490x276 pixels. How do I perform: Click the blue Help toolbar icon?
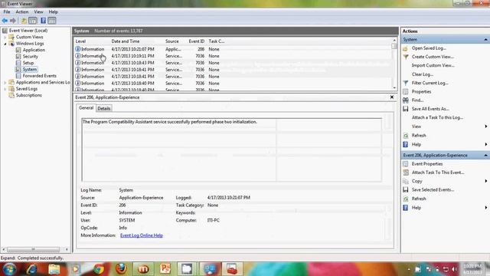pyautogui.click(x=43, y=21)
